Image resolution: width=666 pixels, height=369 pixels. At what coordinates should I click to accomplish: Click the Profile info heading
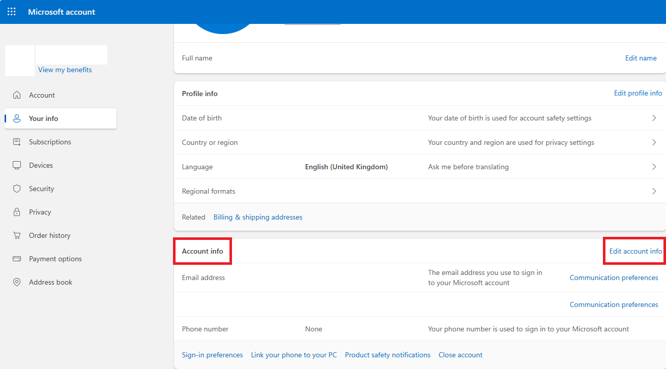(200, 94)
